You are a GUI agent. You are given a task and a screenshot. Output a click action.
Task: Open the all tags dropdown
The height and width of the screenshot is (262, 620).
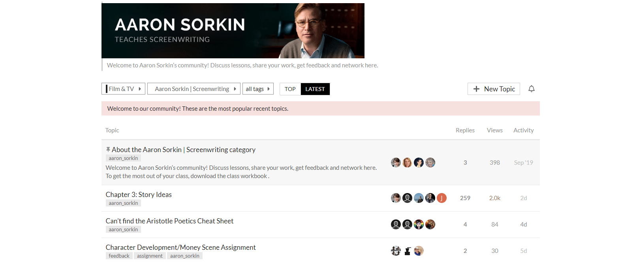tap(258, 89)
